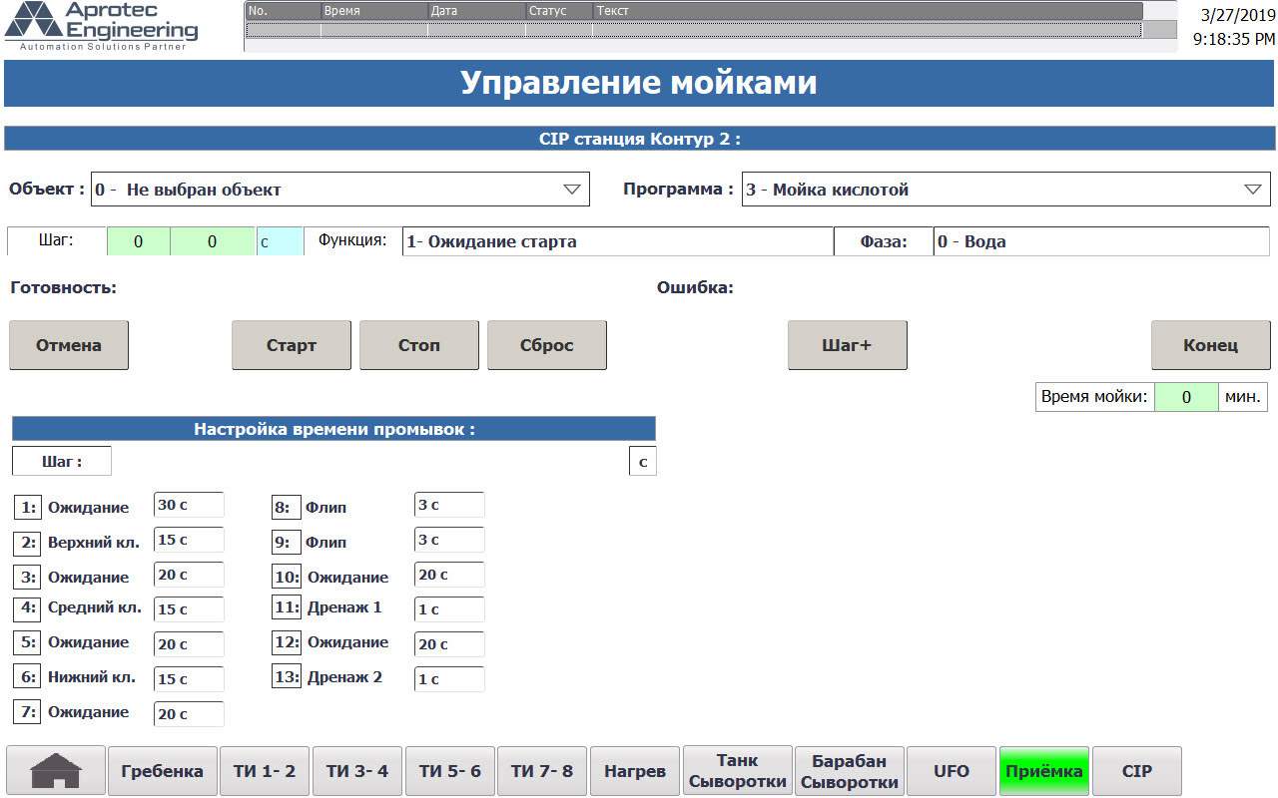Open the home screen via the house icon
The image size is (1278, 798).
click(55, 770)
